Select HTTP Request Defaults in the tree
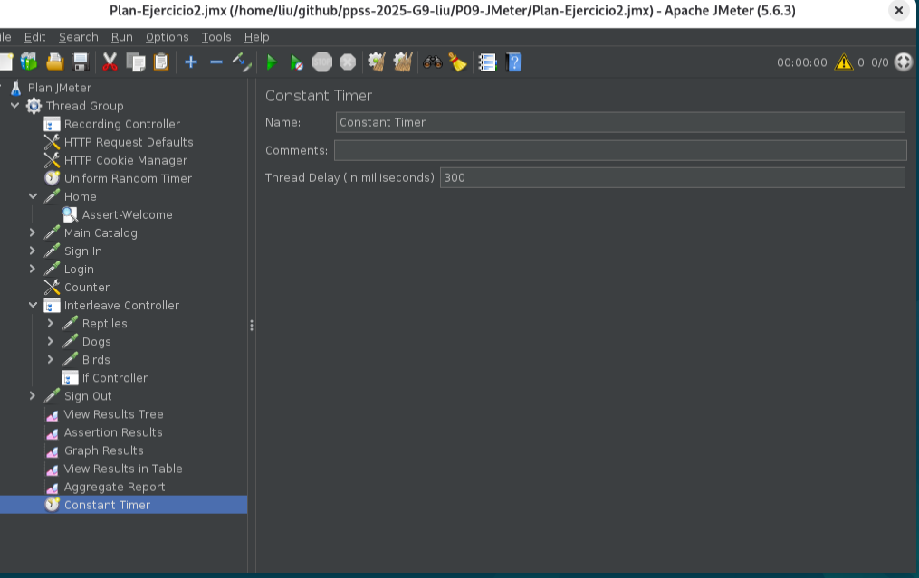 pos(129,142)
